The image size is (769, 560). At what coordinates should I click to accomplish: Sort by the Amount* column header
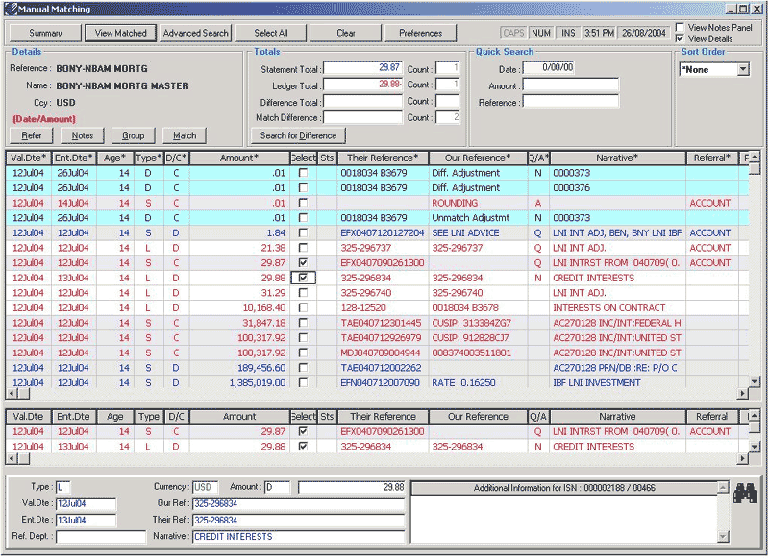(239, 158)
